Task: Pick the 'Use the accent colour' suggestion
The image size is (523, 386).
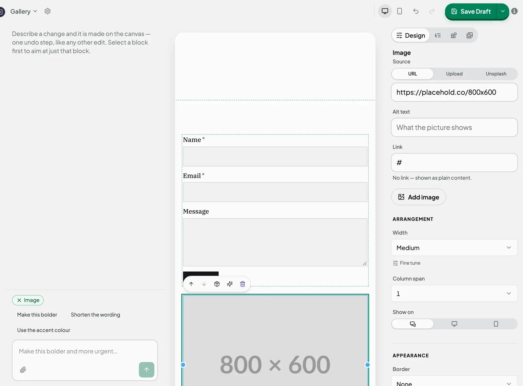Action: click(x=44, y=330)
